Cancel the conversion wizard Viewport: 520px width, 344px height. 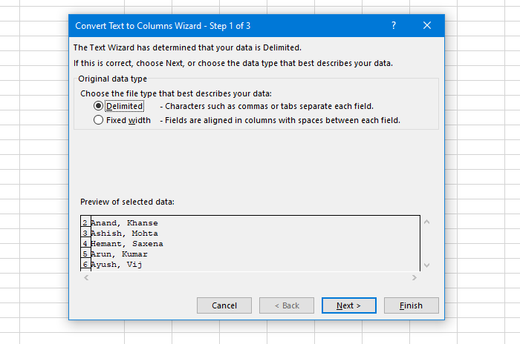pyautogui.click(x=224, y=305)
